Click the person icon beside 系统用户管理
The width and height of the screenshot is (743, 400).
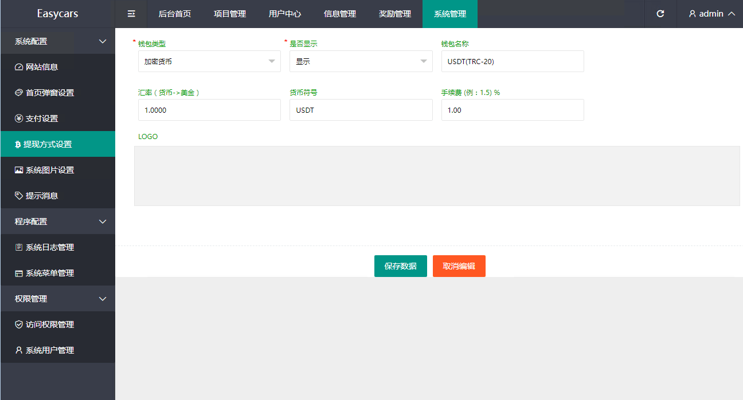pos(19,350)
